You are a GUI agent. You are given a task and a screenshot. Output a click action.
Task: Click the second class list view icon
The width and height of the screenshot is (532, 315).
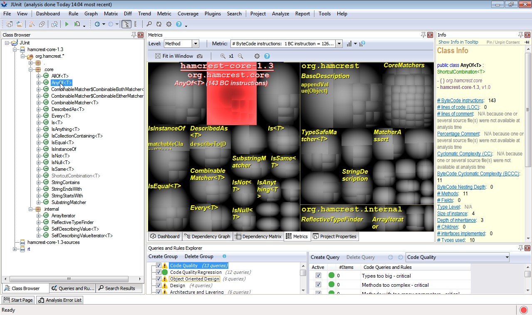pos(136,24)
